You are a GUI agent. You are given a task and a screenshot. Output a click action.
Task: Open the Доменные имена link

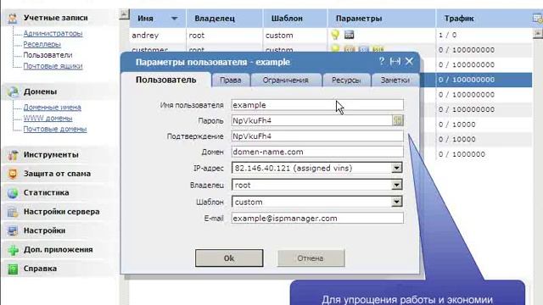53,108
